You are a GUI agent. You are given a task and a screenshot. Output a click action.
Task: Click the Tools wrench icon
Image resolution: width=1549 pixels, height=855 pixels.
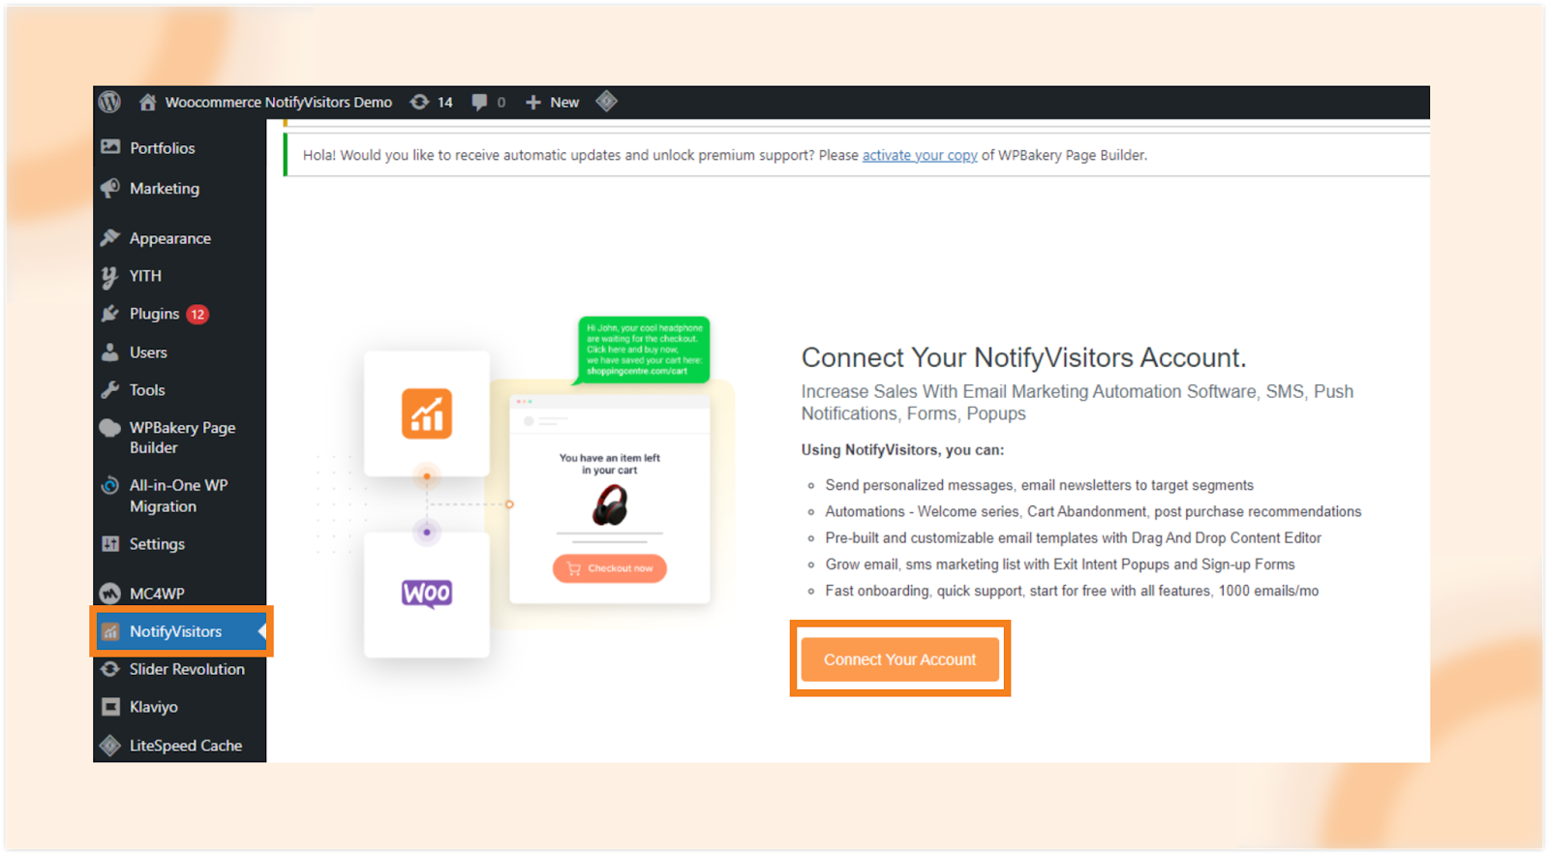tap(110, 390)
